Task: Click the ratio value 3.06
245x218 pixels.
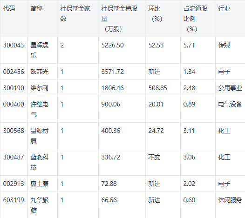Action: [189, 157]
